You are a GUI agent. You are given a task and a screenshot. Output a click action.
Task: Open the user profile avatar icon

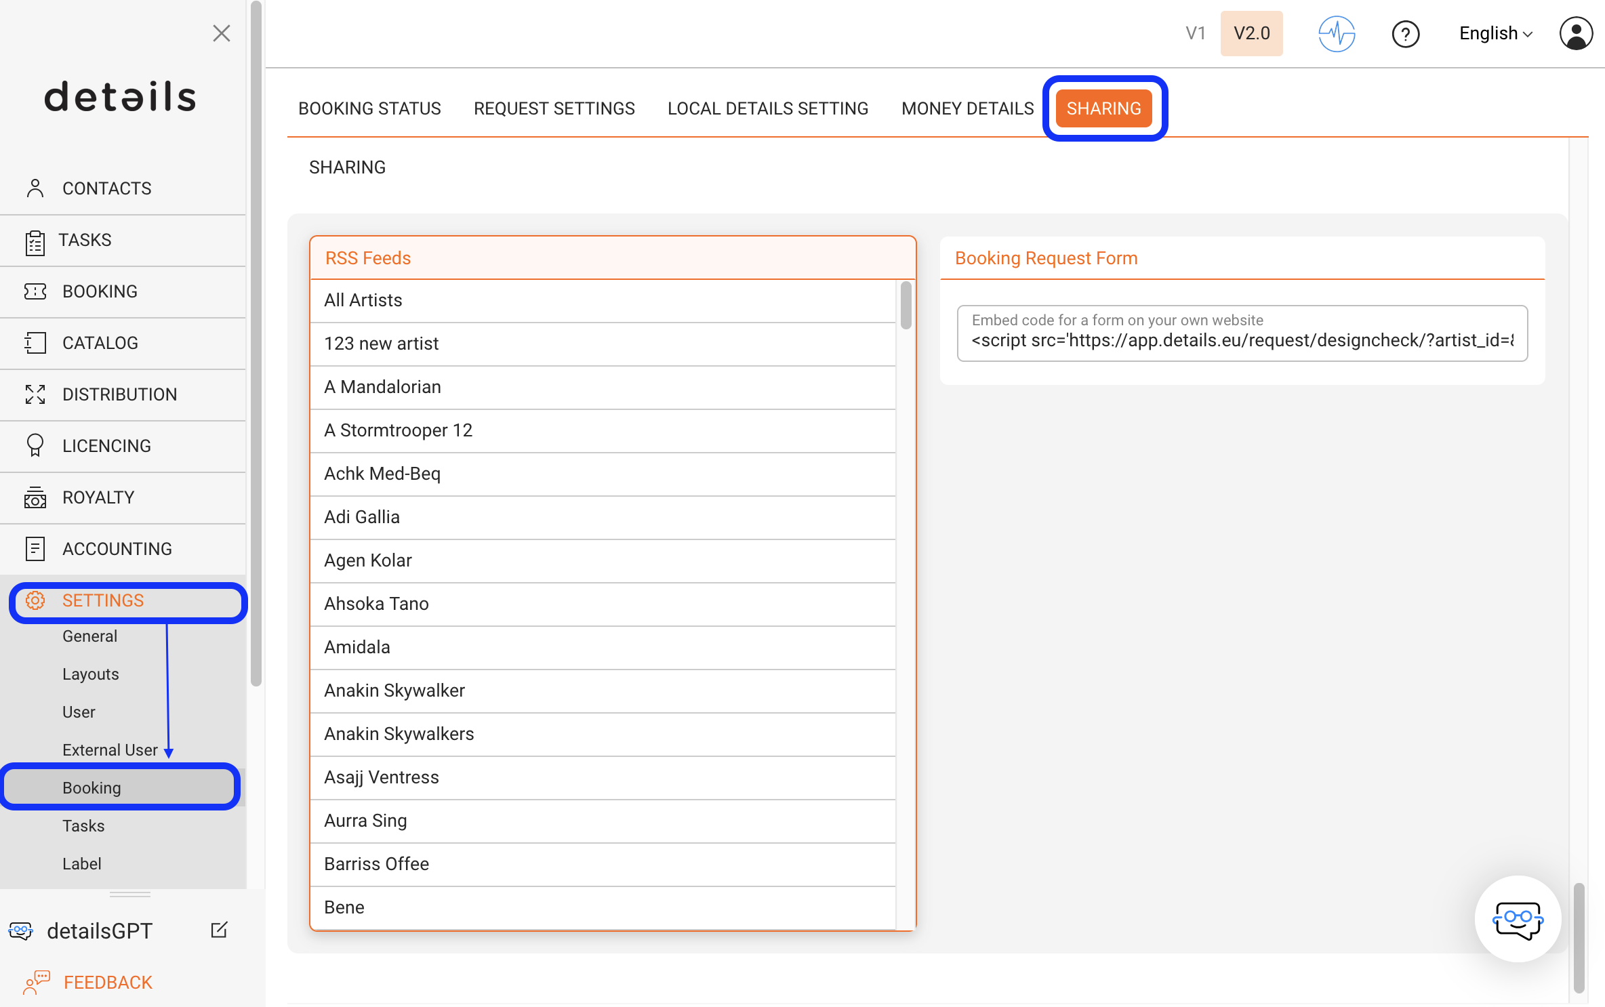(x=1576, y=33)
